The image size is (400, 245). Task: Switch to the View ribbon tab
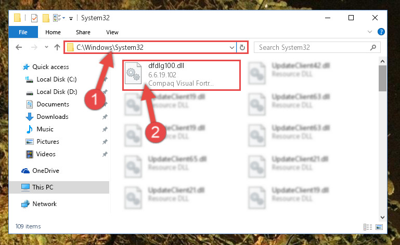pos(112,32)
